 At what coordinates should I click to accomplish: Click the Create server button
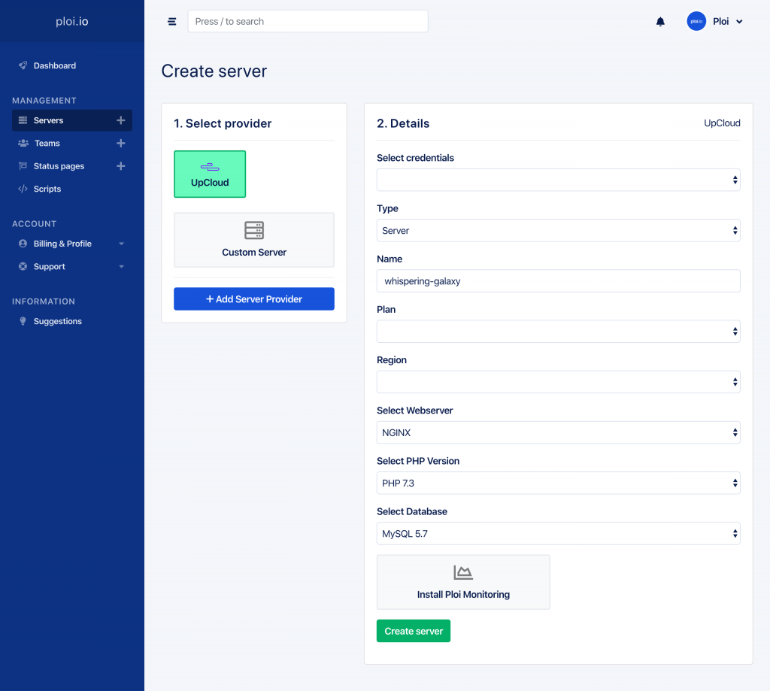coord(413,631)
